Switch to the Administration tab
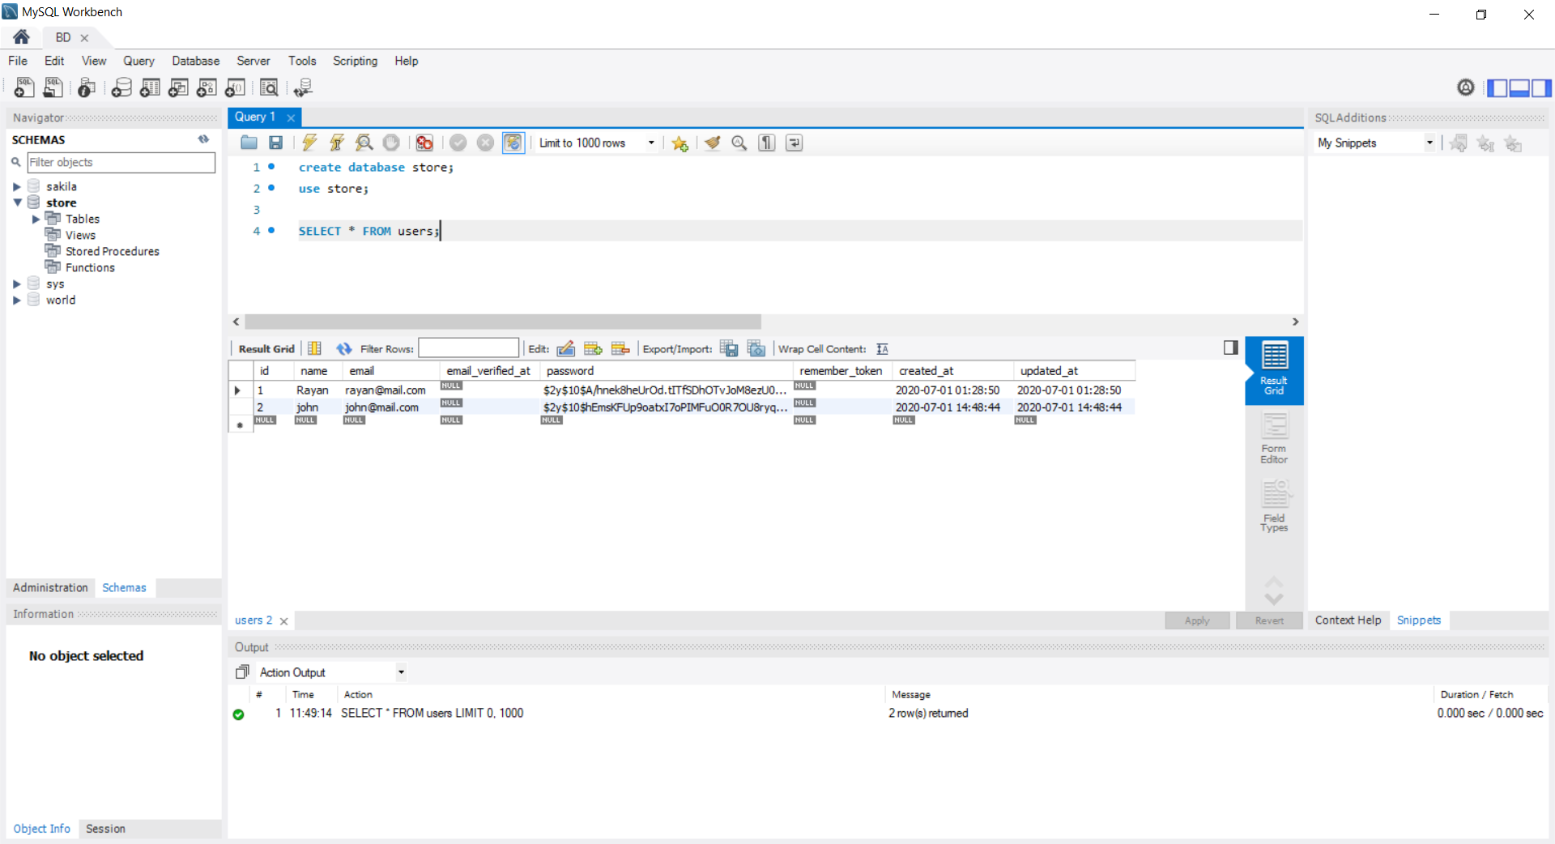1555x844 pixels. tap(49, 588)
